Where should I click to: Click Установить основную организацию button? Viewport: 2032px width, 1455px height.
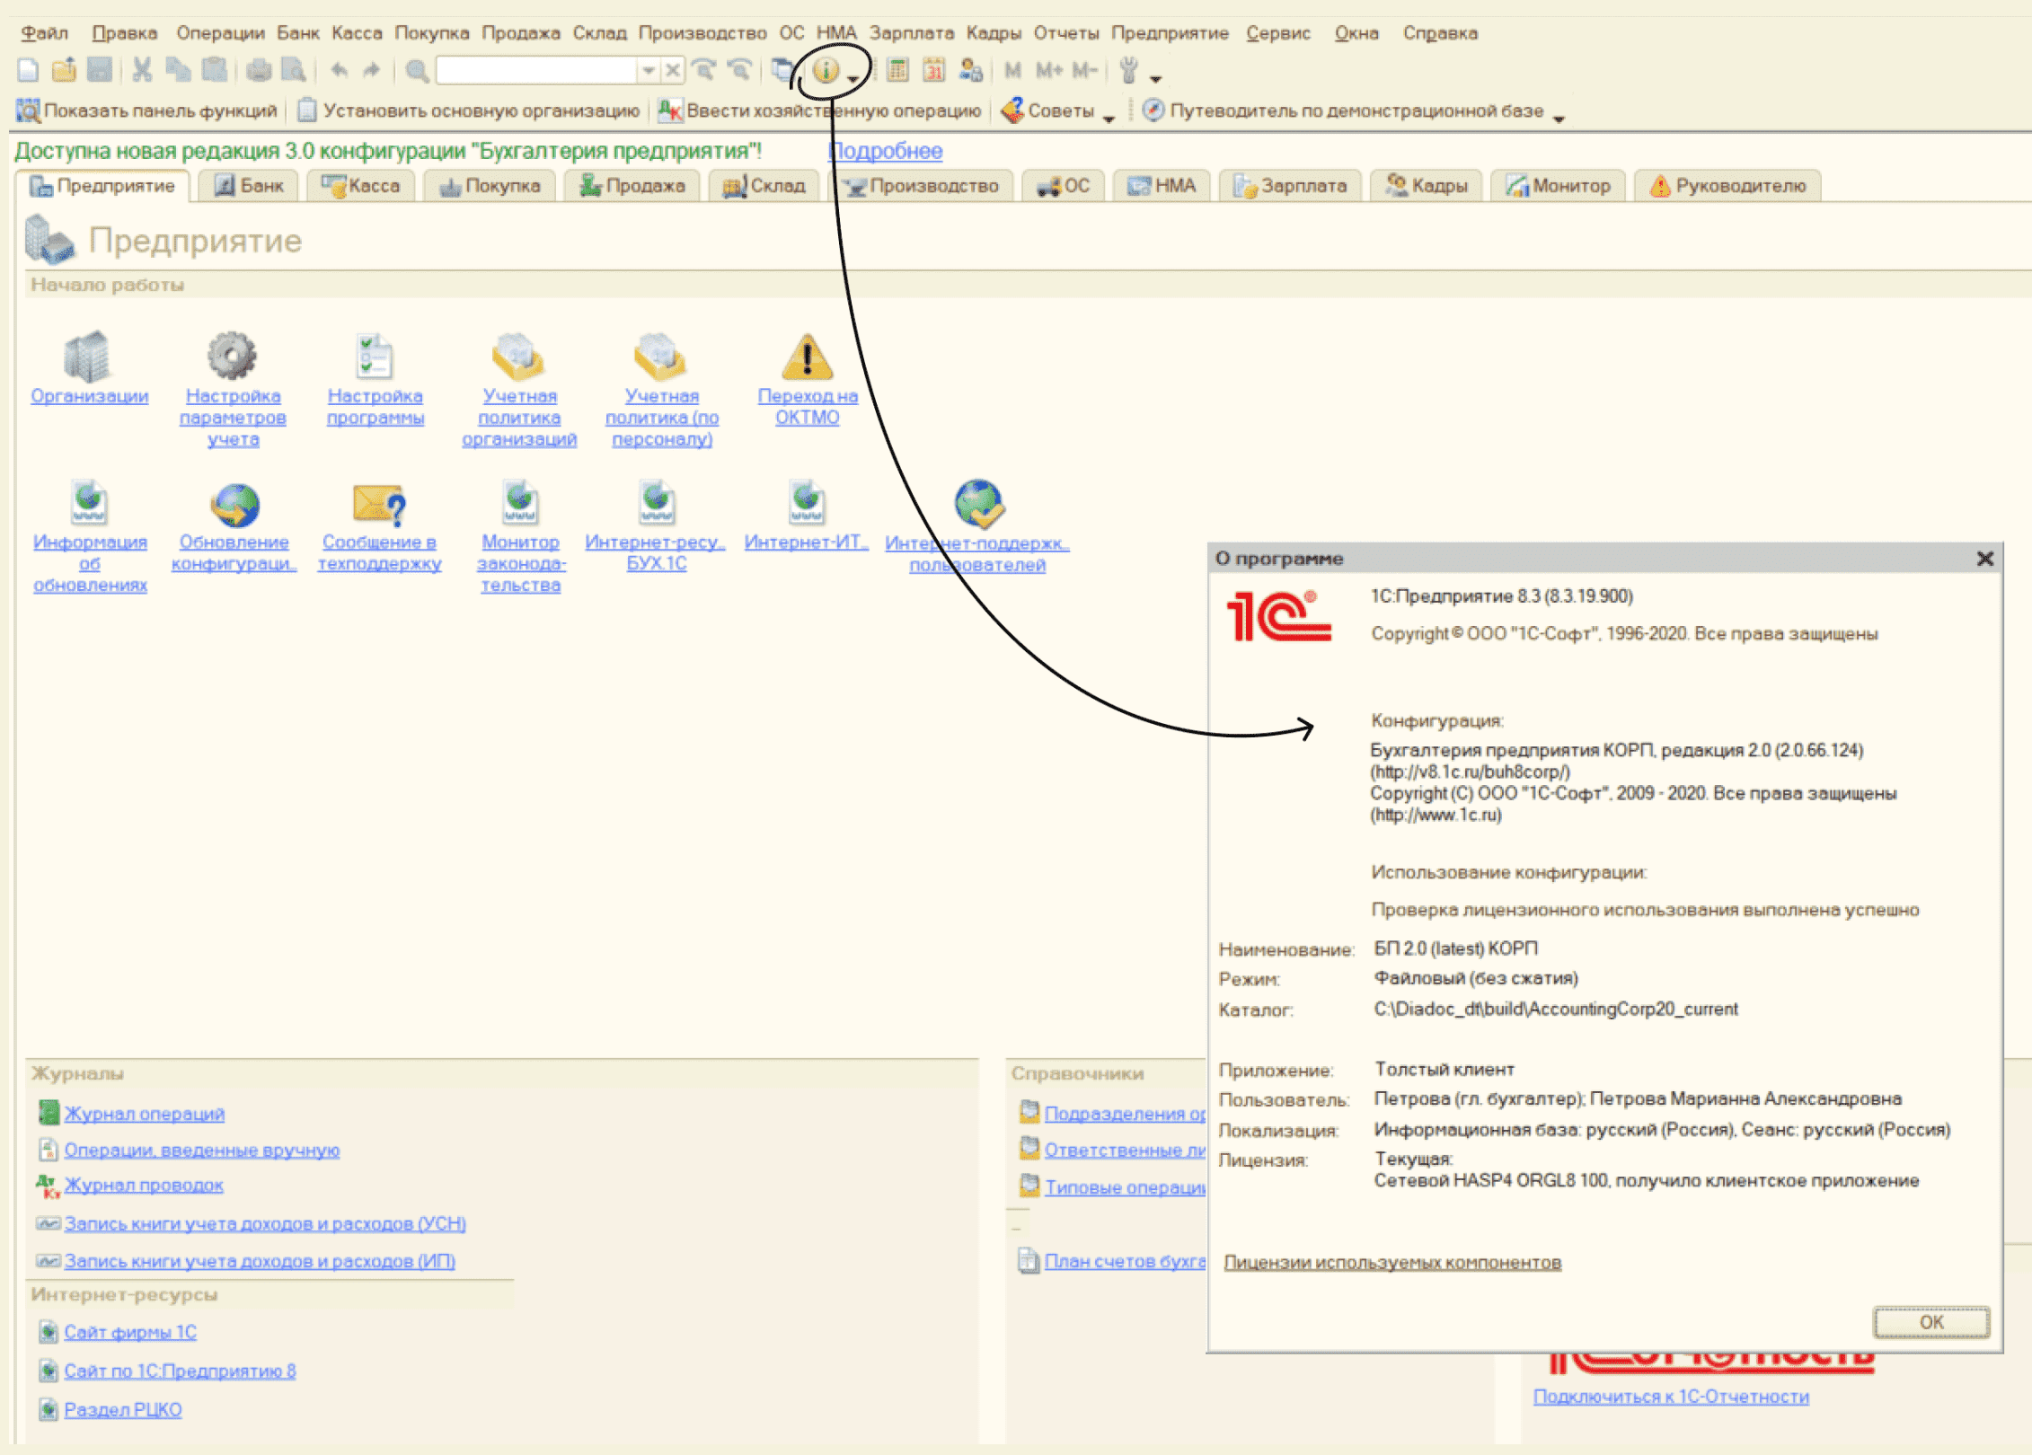[x=468, y=110]
